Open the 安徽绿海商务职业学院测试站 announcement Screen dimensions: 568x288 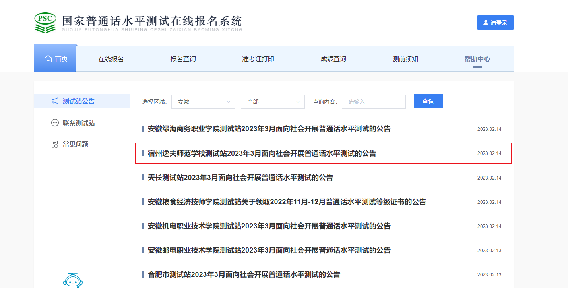(269, 129)
